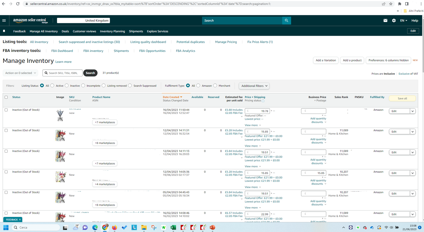Open Fix Price Alerts (1) link
This screenshot has height=232, width=424.
pos(260,42)
